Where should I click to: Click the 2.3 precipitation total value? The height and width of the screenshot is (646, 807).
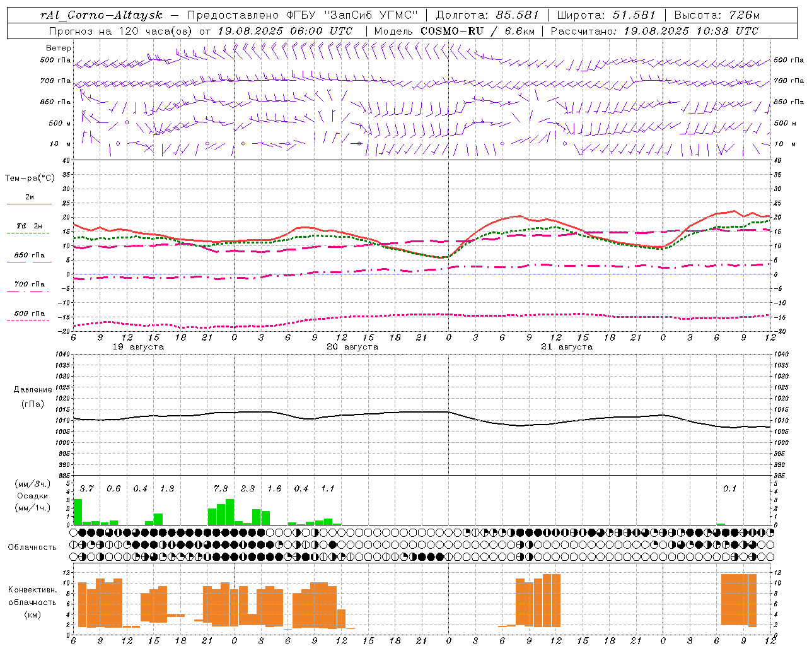(248, 488)
